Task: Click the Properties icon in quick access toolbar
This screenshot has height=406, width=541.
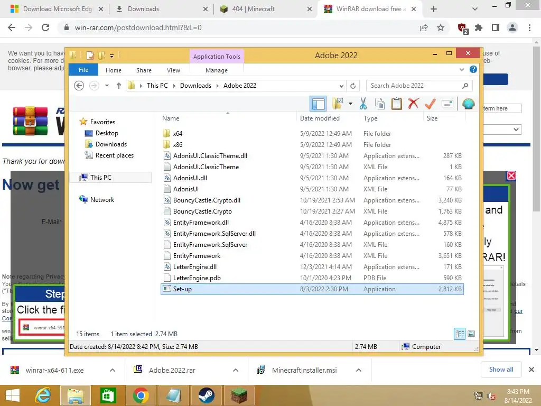Action: tap(90, 55)
